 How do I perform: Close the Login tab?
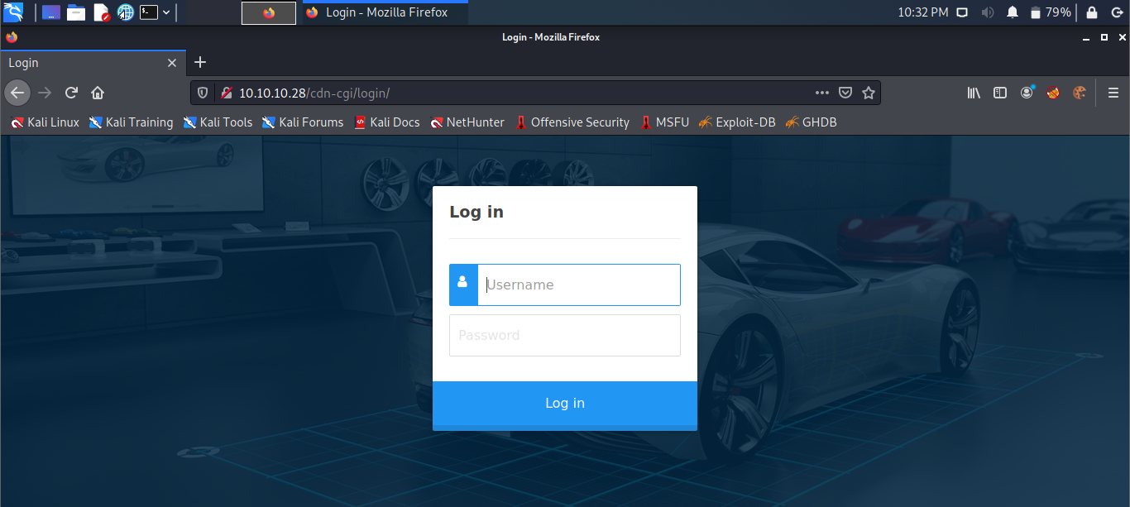point(172,63)
